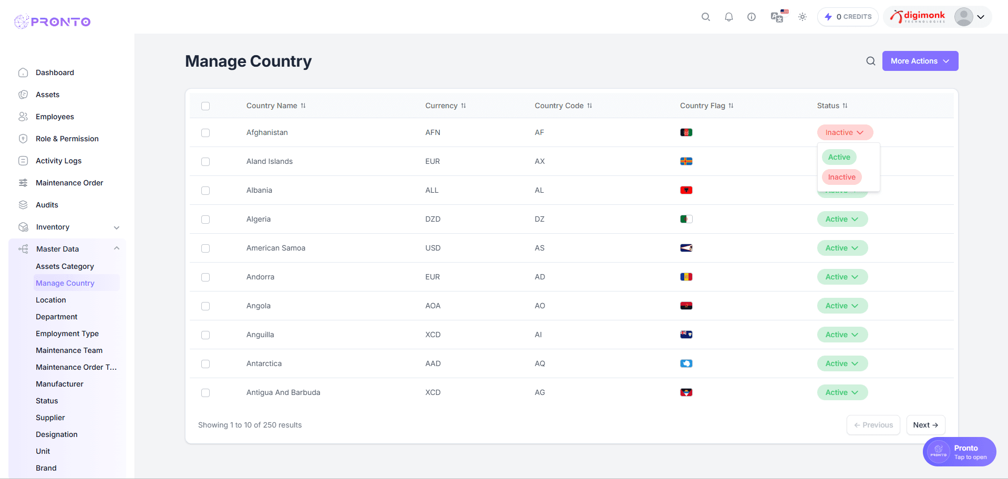The width and height of the screenshot is (1008, 479).
Task: Click the global search icon in top bar
Action: tap(706, 17)
